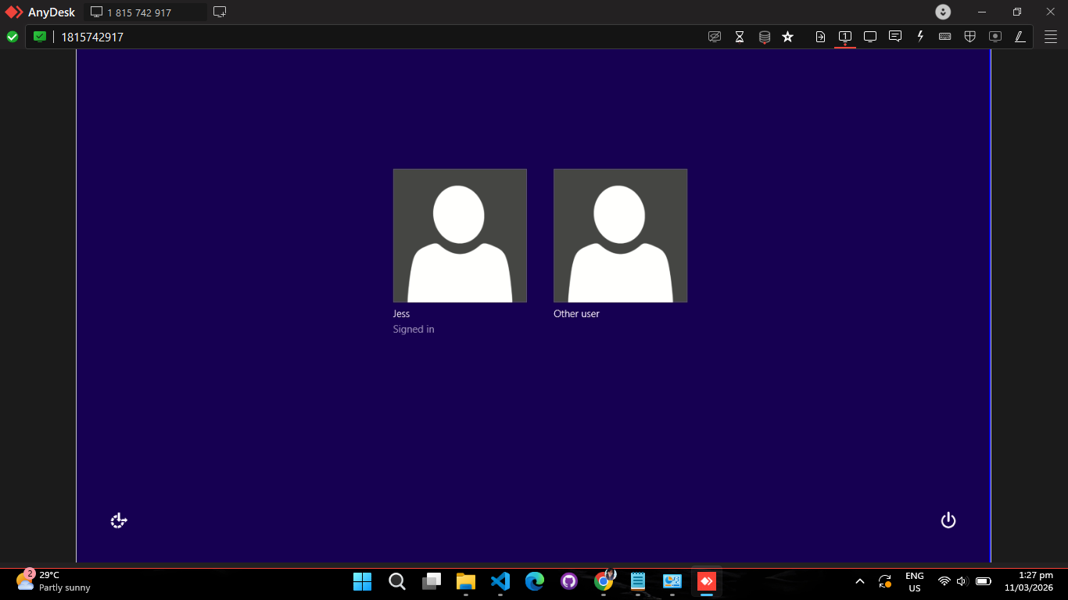
Task: Open AnyDesk display settings monitor icon
Action: [869, 37]
